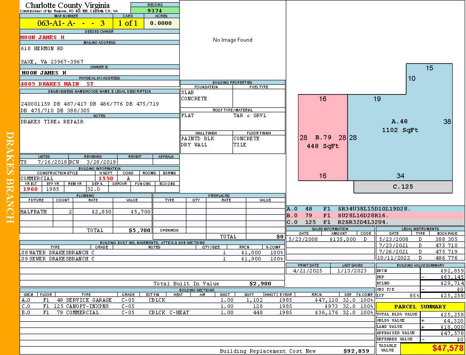
Task: Click roof type FLAT
Action: 188,115
